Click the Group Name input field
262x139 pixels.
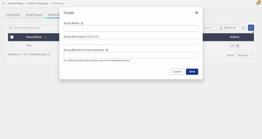point(131,28)
